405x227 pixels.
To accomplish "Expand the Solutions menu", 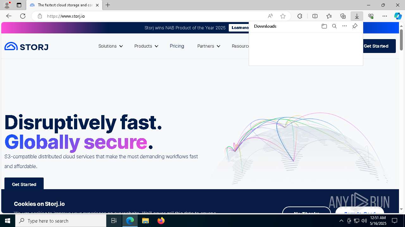I will pyautogui.click(x=110, y=46).
